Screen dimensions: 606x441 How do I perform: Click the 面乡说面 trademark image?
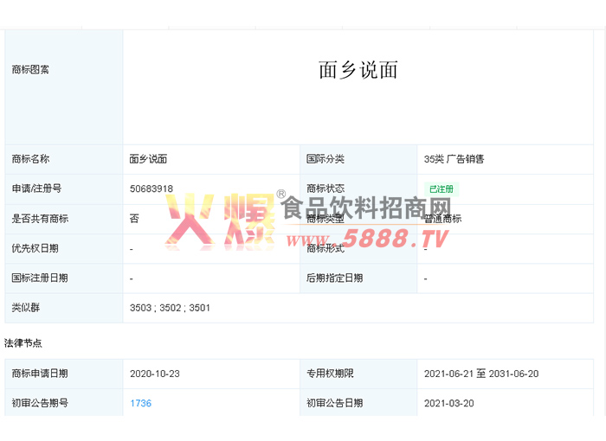point(358,70)
